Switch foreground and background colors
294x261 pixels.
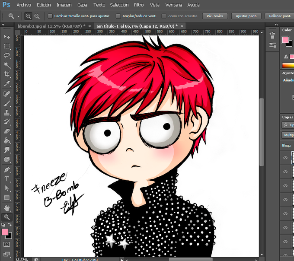(10, 224)
